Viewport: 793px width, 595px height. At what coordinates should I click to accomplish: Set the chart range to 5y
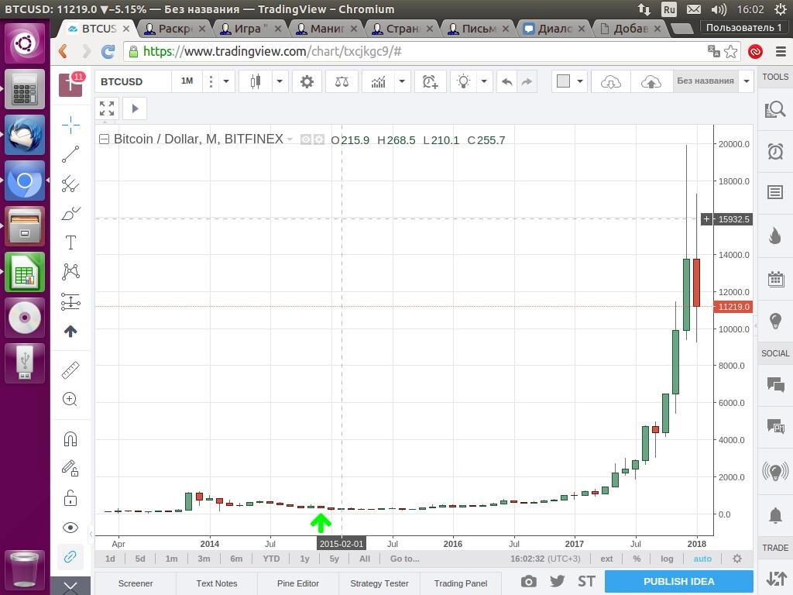[335, 559]
